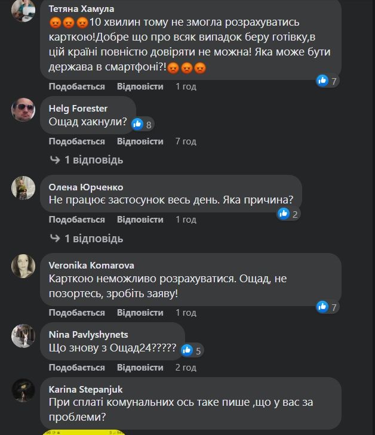Reply to Nina Pavlyshynets' comment via Відповісти

[140, 367]
